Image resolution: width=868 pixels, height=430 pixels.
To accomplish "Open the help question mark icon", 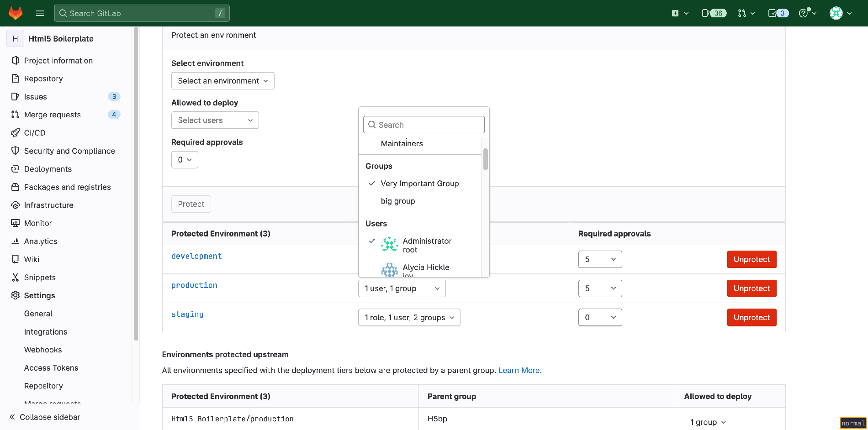I will click(x=804, y=13).
